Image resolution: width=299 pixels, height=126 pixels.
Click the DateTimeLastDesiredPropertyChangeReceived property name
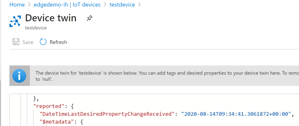tap(108, 113)
